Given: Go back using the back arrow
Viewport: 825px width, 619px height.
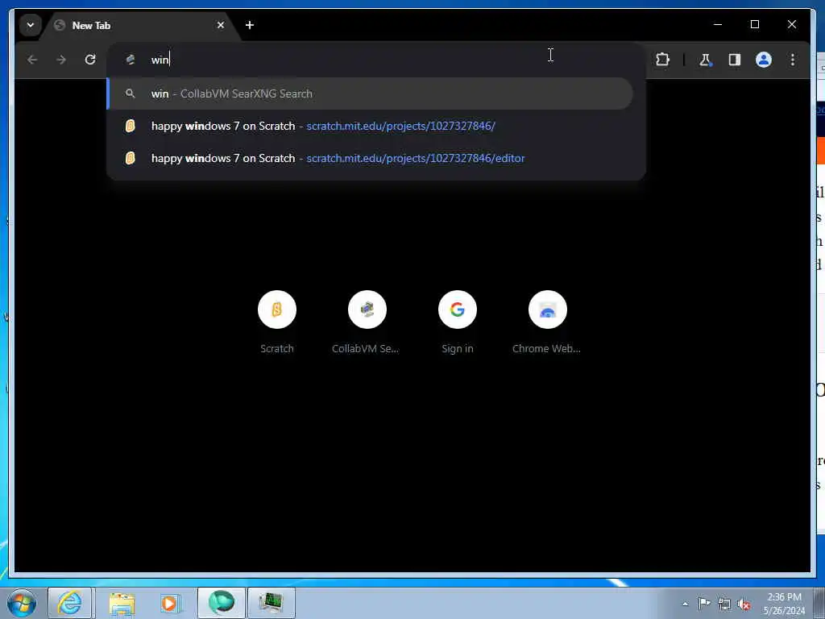Looking at the screenshot, I should click(32, 60).
